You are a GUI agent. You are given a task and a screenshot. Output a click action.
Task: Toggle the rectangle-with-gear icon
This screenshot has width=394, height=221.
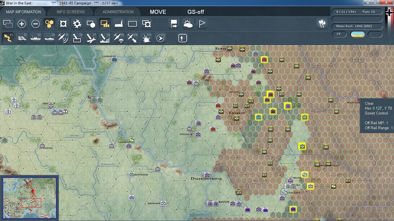point(147,24)
